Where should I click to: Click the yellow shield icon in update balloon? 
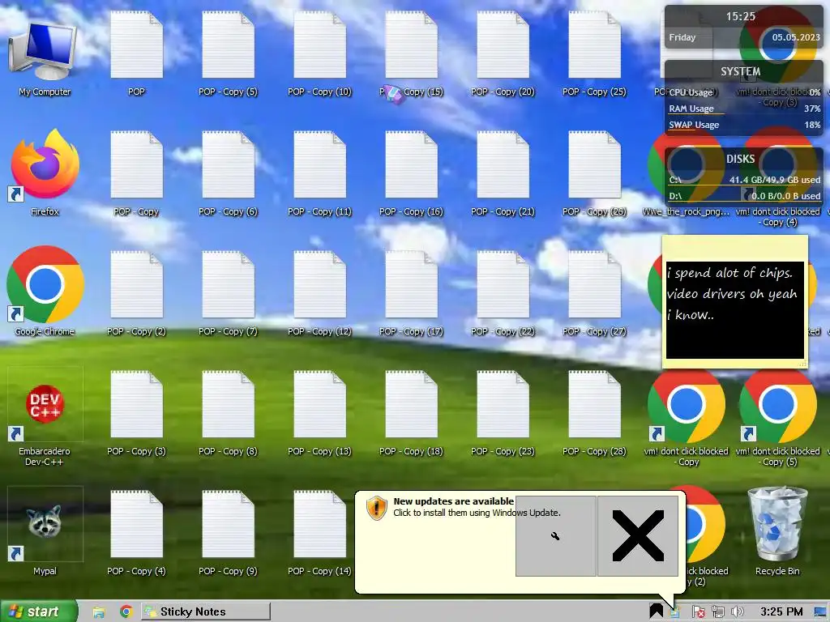[376, 509]
